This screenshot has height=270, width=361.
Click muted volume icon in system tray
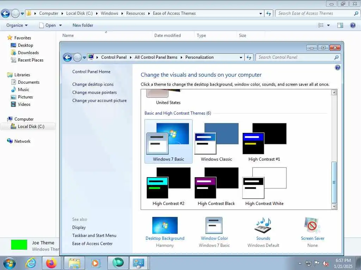pyautogui.click(x=325, y=264)
